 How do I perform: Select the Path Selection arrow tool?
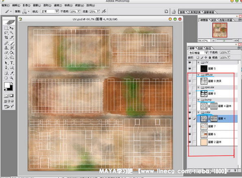coord(6,63)
